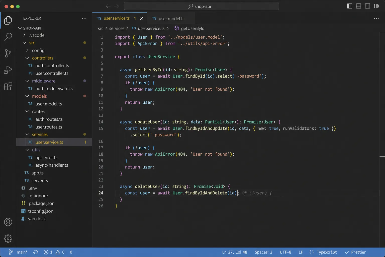Select TypeScript language mode status item
The height and width of the screenshot is (257, 385).
(323, 252)
